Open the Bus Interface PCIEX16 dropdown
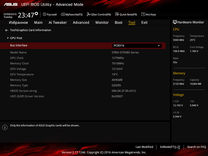The width and height of the screenshot is (208, 156). tap(137, 46)
